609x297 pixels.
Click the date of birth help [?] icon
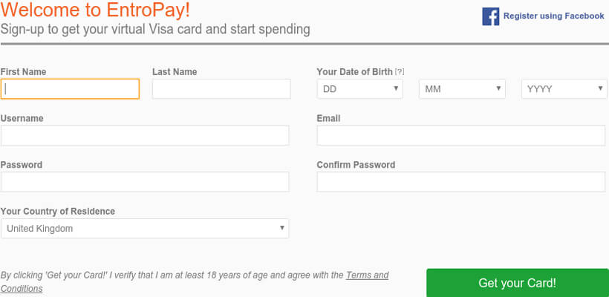[400, 72]
